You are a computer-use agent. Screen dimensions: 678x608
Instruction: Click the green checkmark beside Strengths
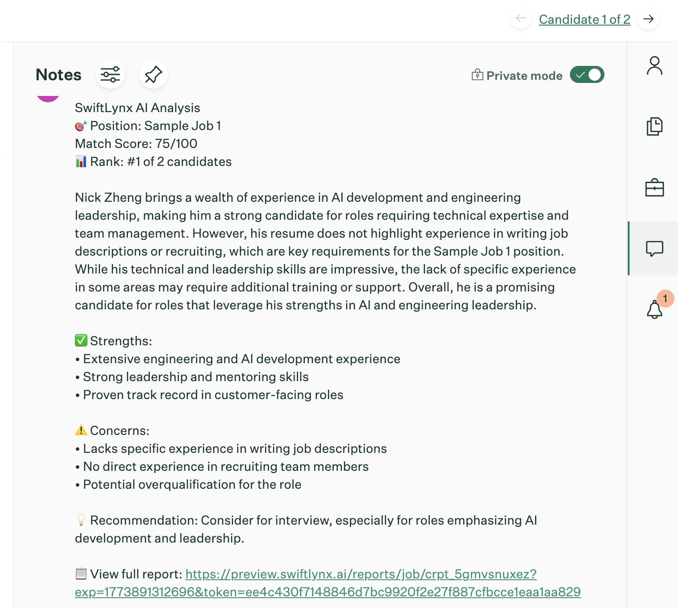tap(81, 341)
